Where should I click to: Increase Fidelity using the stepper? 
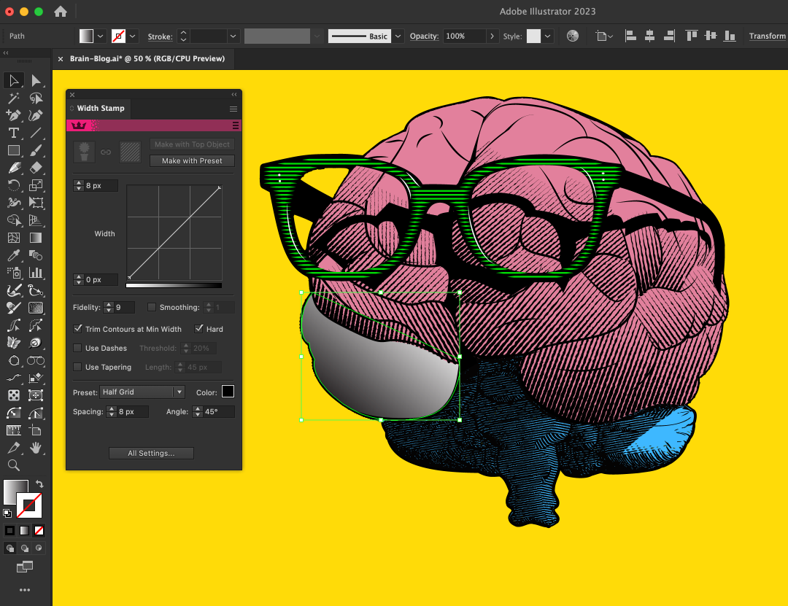(109, 305)
